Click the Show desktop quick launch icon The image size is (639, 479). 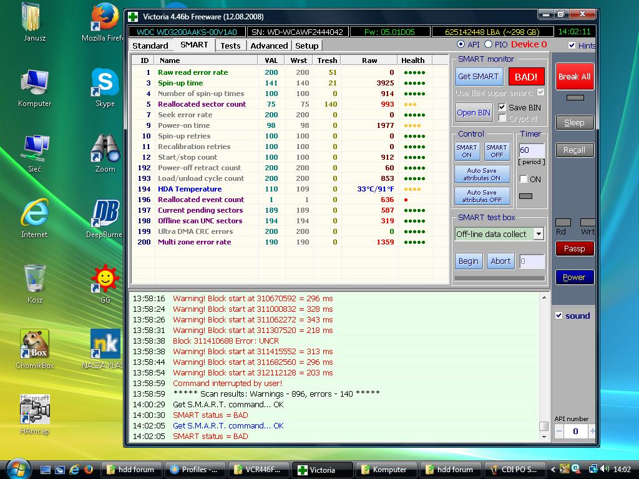pyautogui.click(x=45, y=470)
